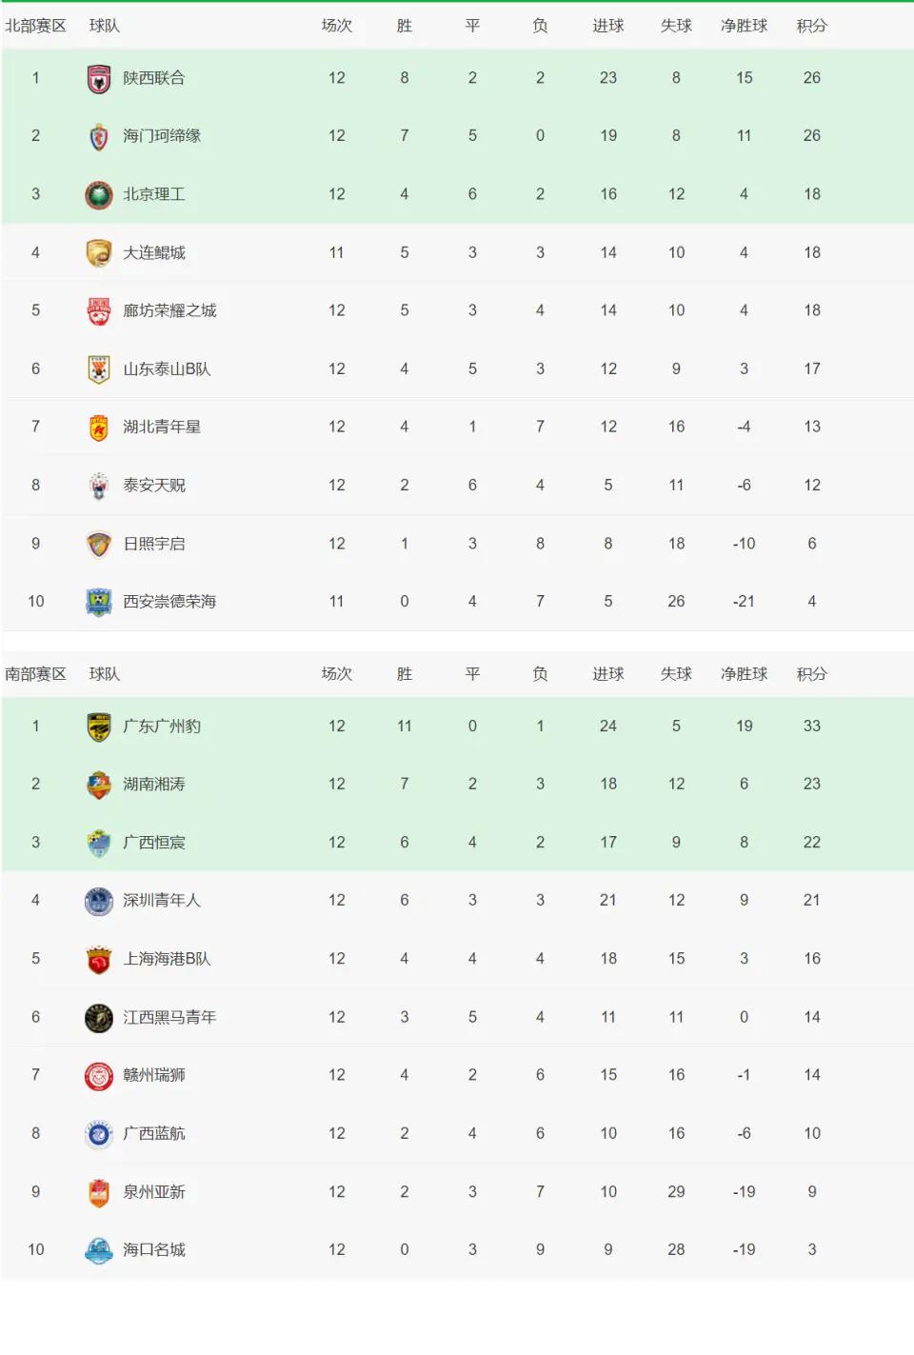
Task: Open the 湖南湘涛 team name link
Action: (x=154, y=785)
